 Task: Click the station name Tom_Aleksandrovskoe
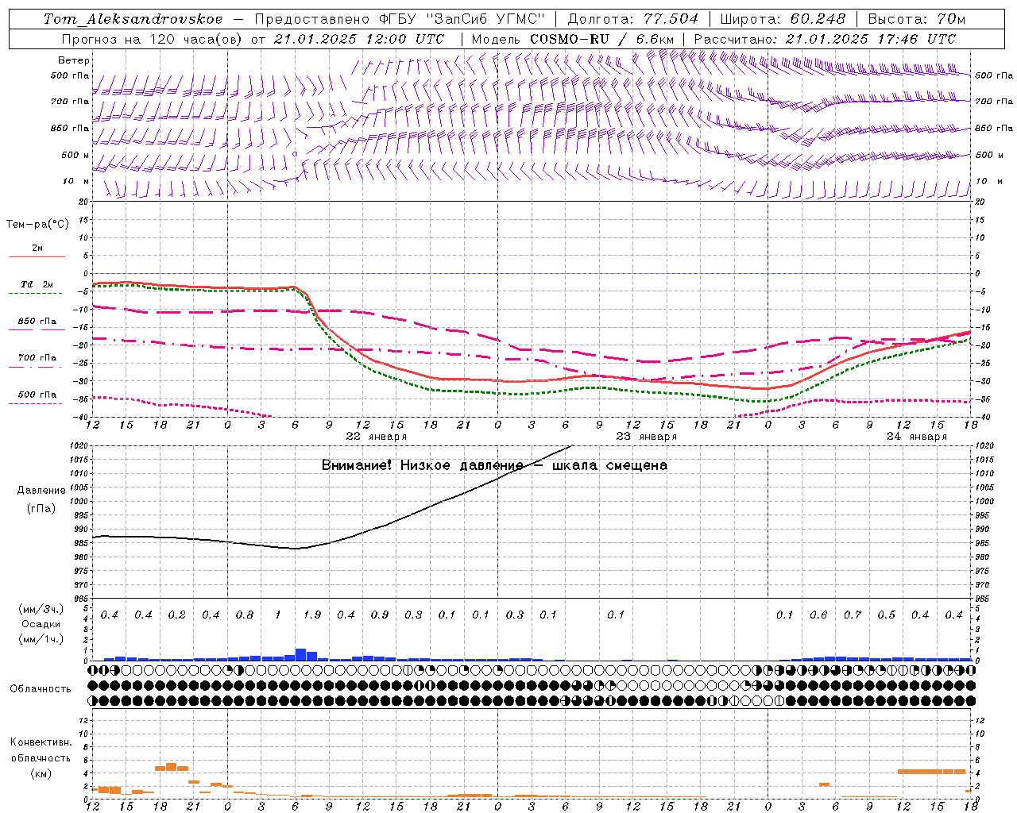(133, 19)
